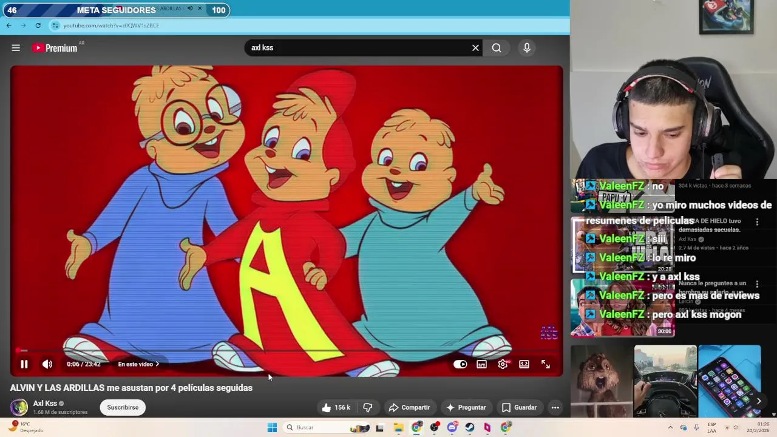Enter fullscreen mode
The height and width of the screenshot is (437, 777).
546,364
